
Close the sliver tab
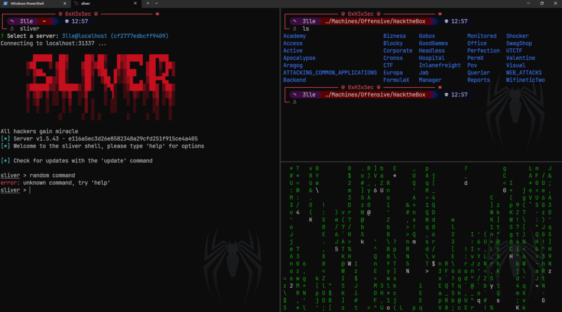coord(135,3)
